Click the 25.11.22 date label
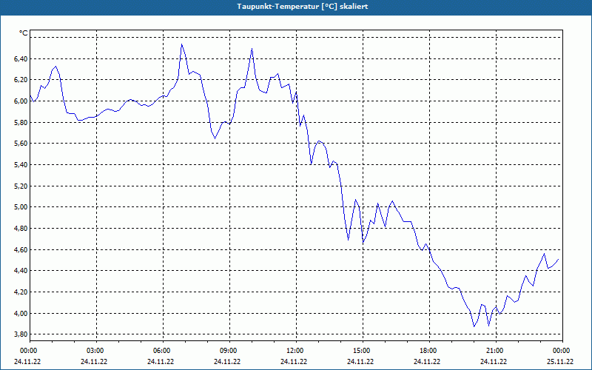The image size is (592, 370). (560, 361)
